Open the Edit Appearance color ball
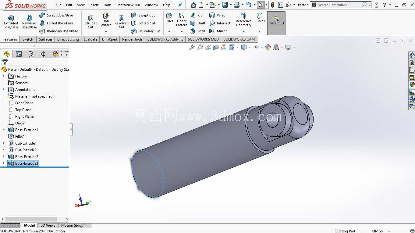Screen dimensions: 415x233 coord(268,47)
